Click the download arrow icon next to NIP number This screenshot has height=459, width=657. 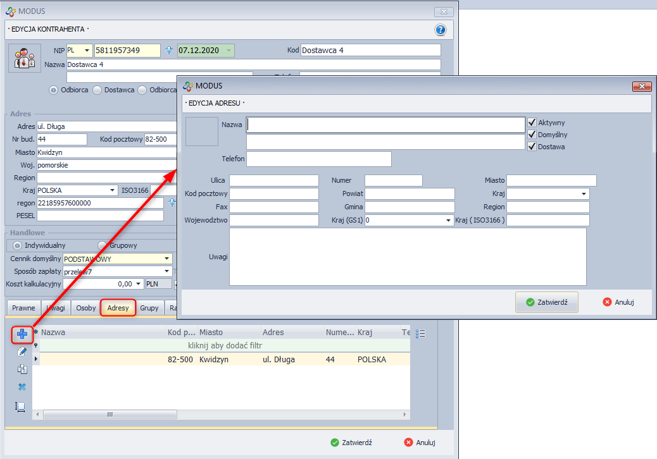169,51
